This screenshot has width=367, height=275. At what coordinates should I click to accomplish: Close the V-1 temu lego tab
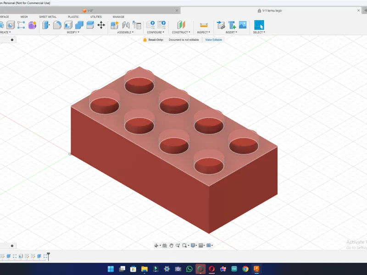coord(358,11)
